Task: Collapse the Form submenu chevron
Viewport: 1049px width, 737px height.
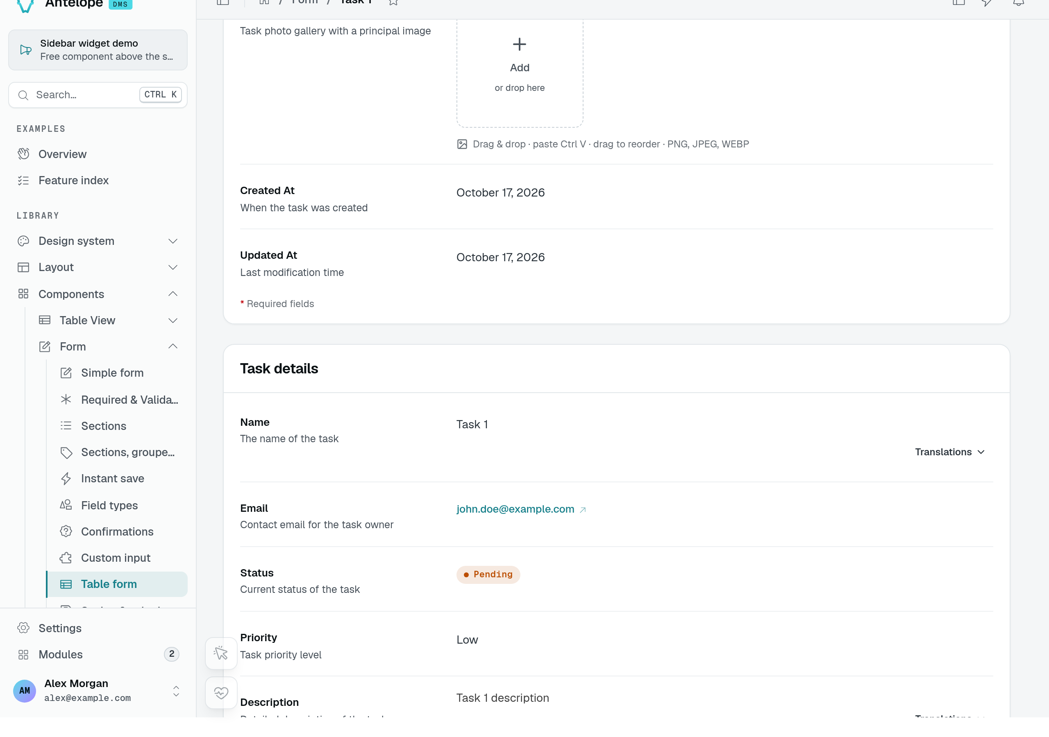Action: (x=173, y=346)
